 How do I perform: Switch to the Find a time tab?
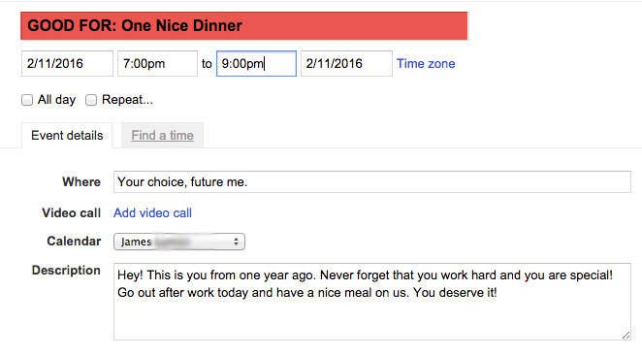pos(163,135)
